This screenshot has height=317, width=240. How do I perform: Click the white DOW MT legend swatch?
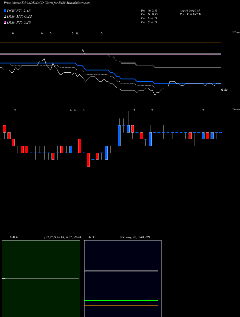click(5, 17)
